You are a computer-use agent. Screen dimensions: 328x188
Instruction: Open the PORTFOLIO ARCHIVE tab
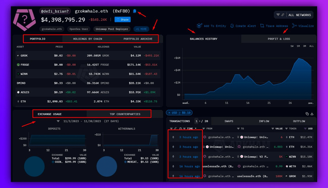click(x=138, y=39)
